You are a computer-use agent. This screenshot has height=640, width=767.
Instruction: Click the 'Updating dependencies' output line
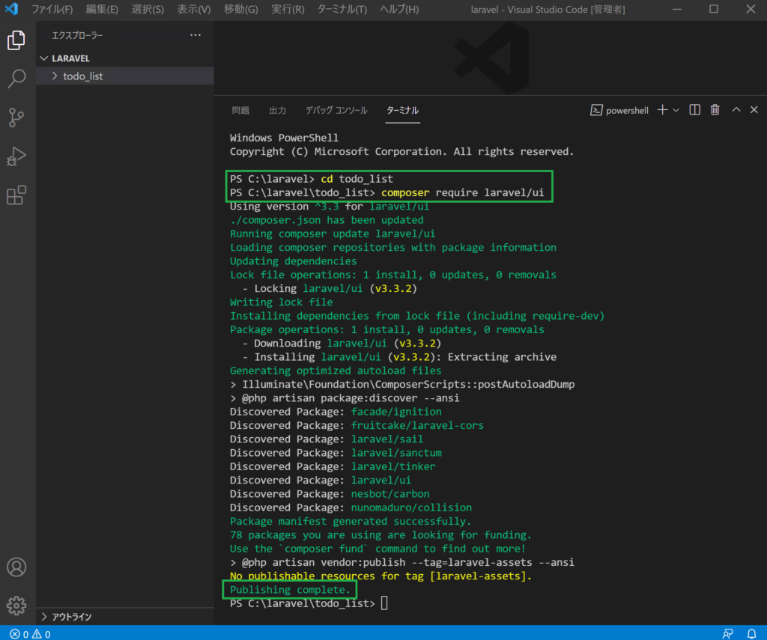tap(293, 261)
